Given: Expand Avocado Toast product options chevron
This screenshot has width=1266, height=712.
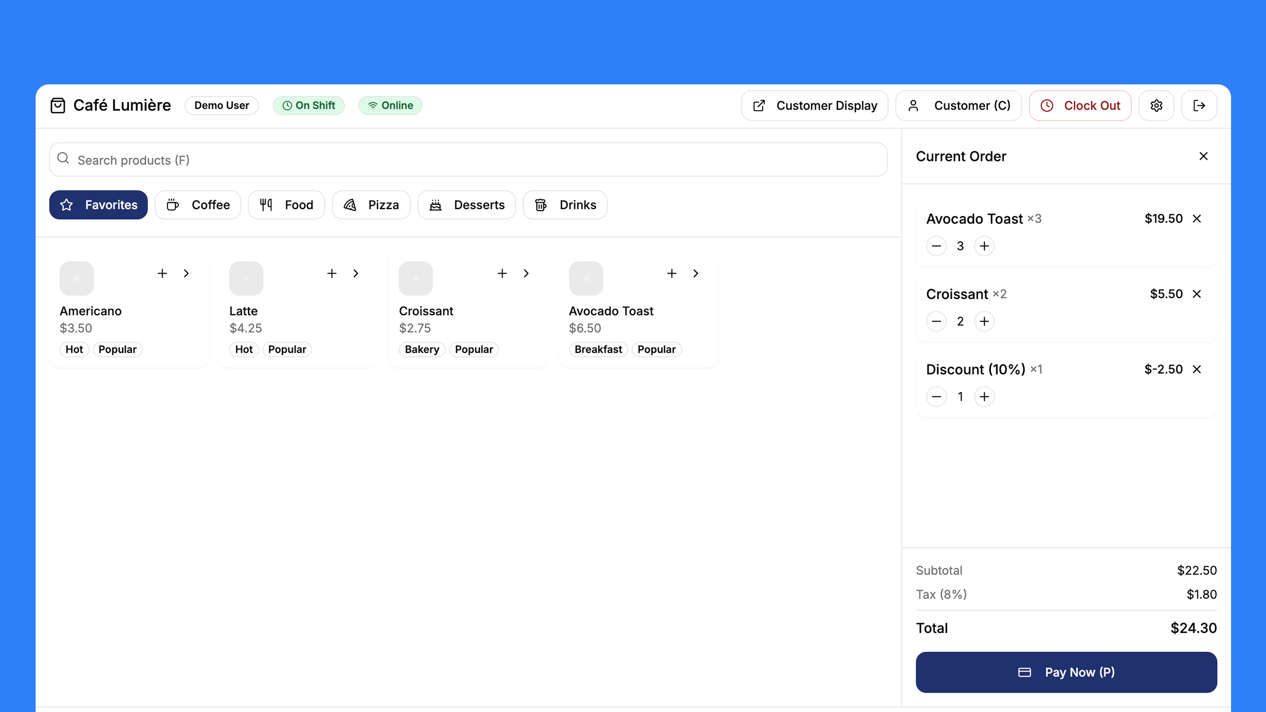Looking at the screenshot, I should 695,273.
